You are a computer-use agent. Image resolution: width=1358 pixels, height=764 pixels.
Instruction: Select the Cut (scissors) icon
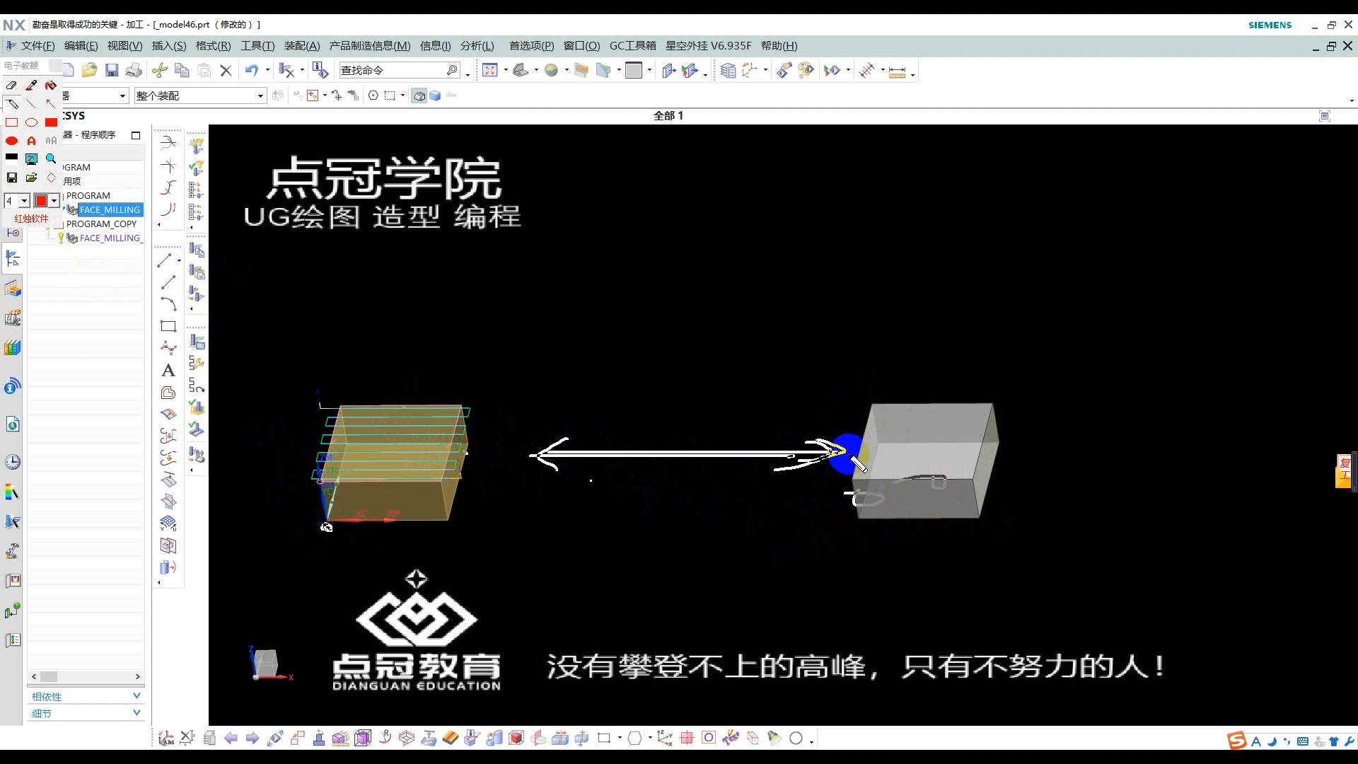click(158, 69)
